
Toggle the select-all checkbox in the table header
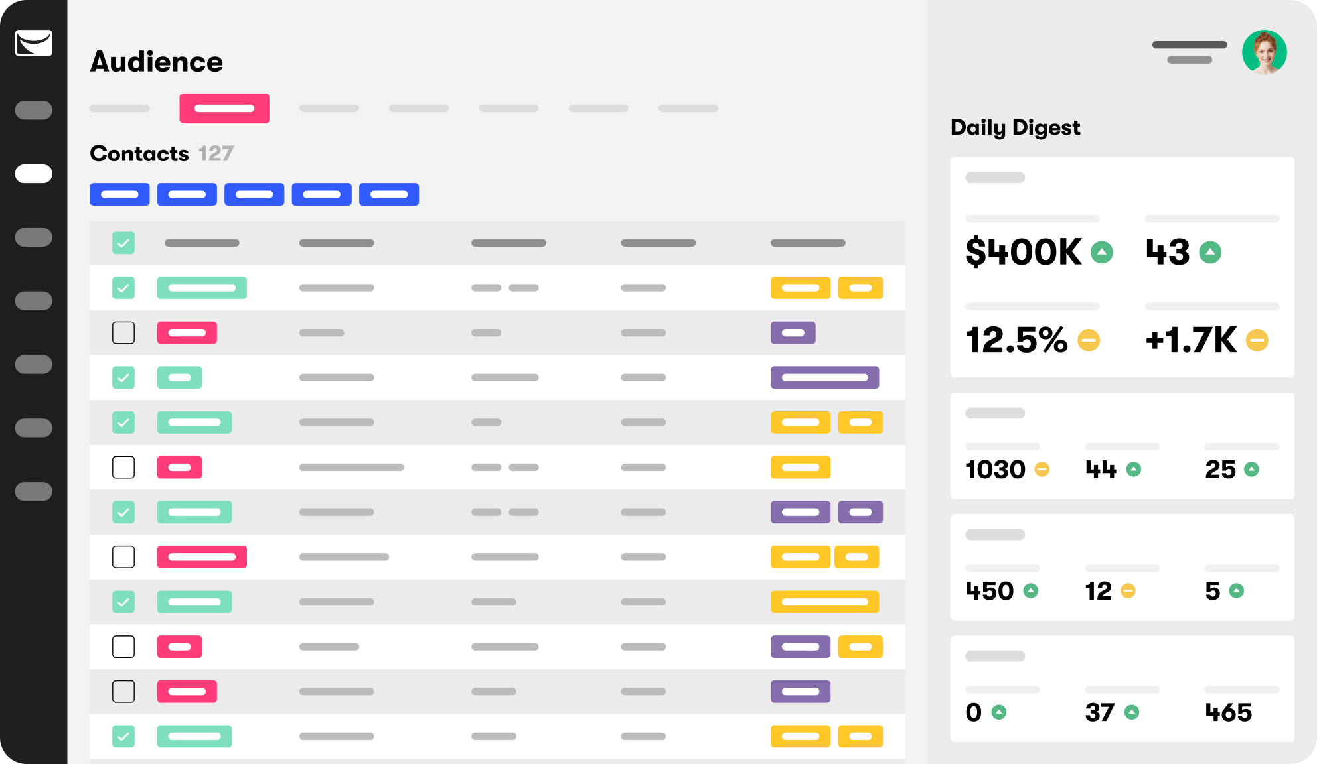[123, 243]
